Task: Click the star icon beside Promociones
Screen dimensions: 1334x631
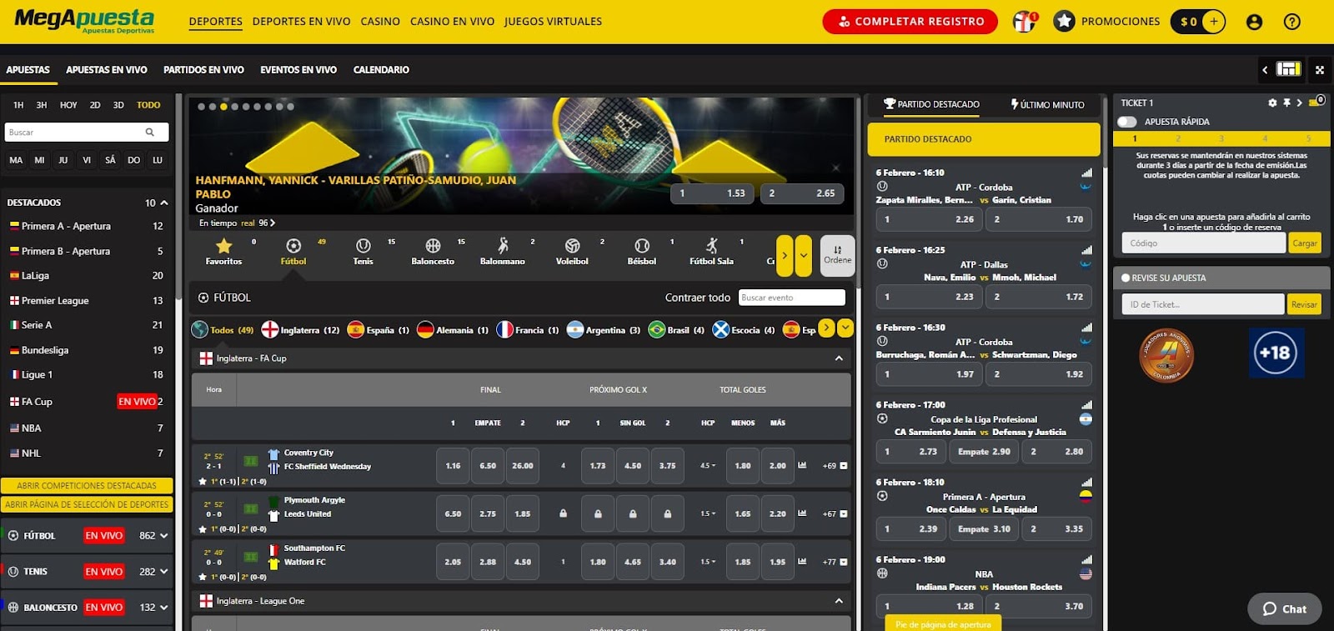Action: click(x=1064, y=22)
